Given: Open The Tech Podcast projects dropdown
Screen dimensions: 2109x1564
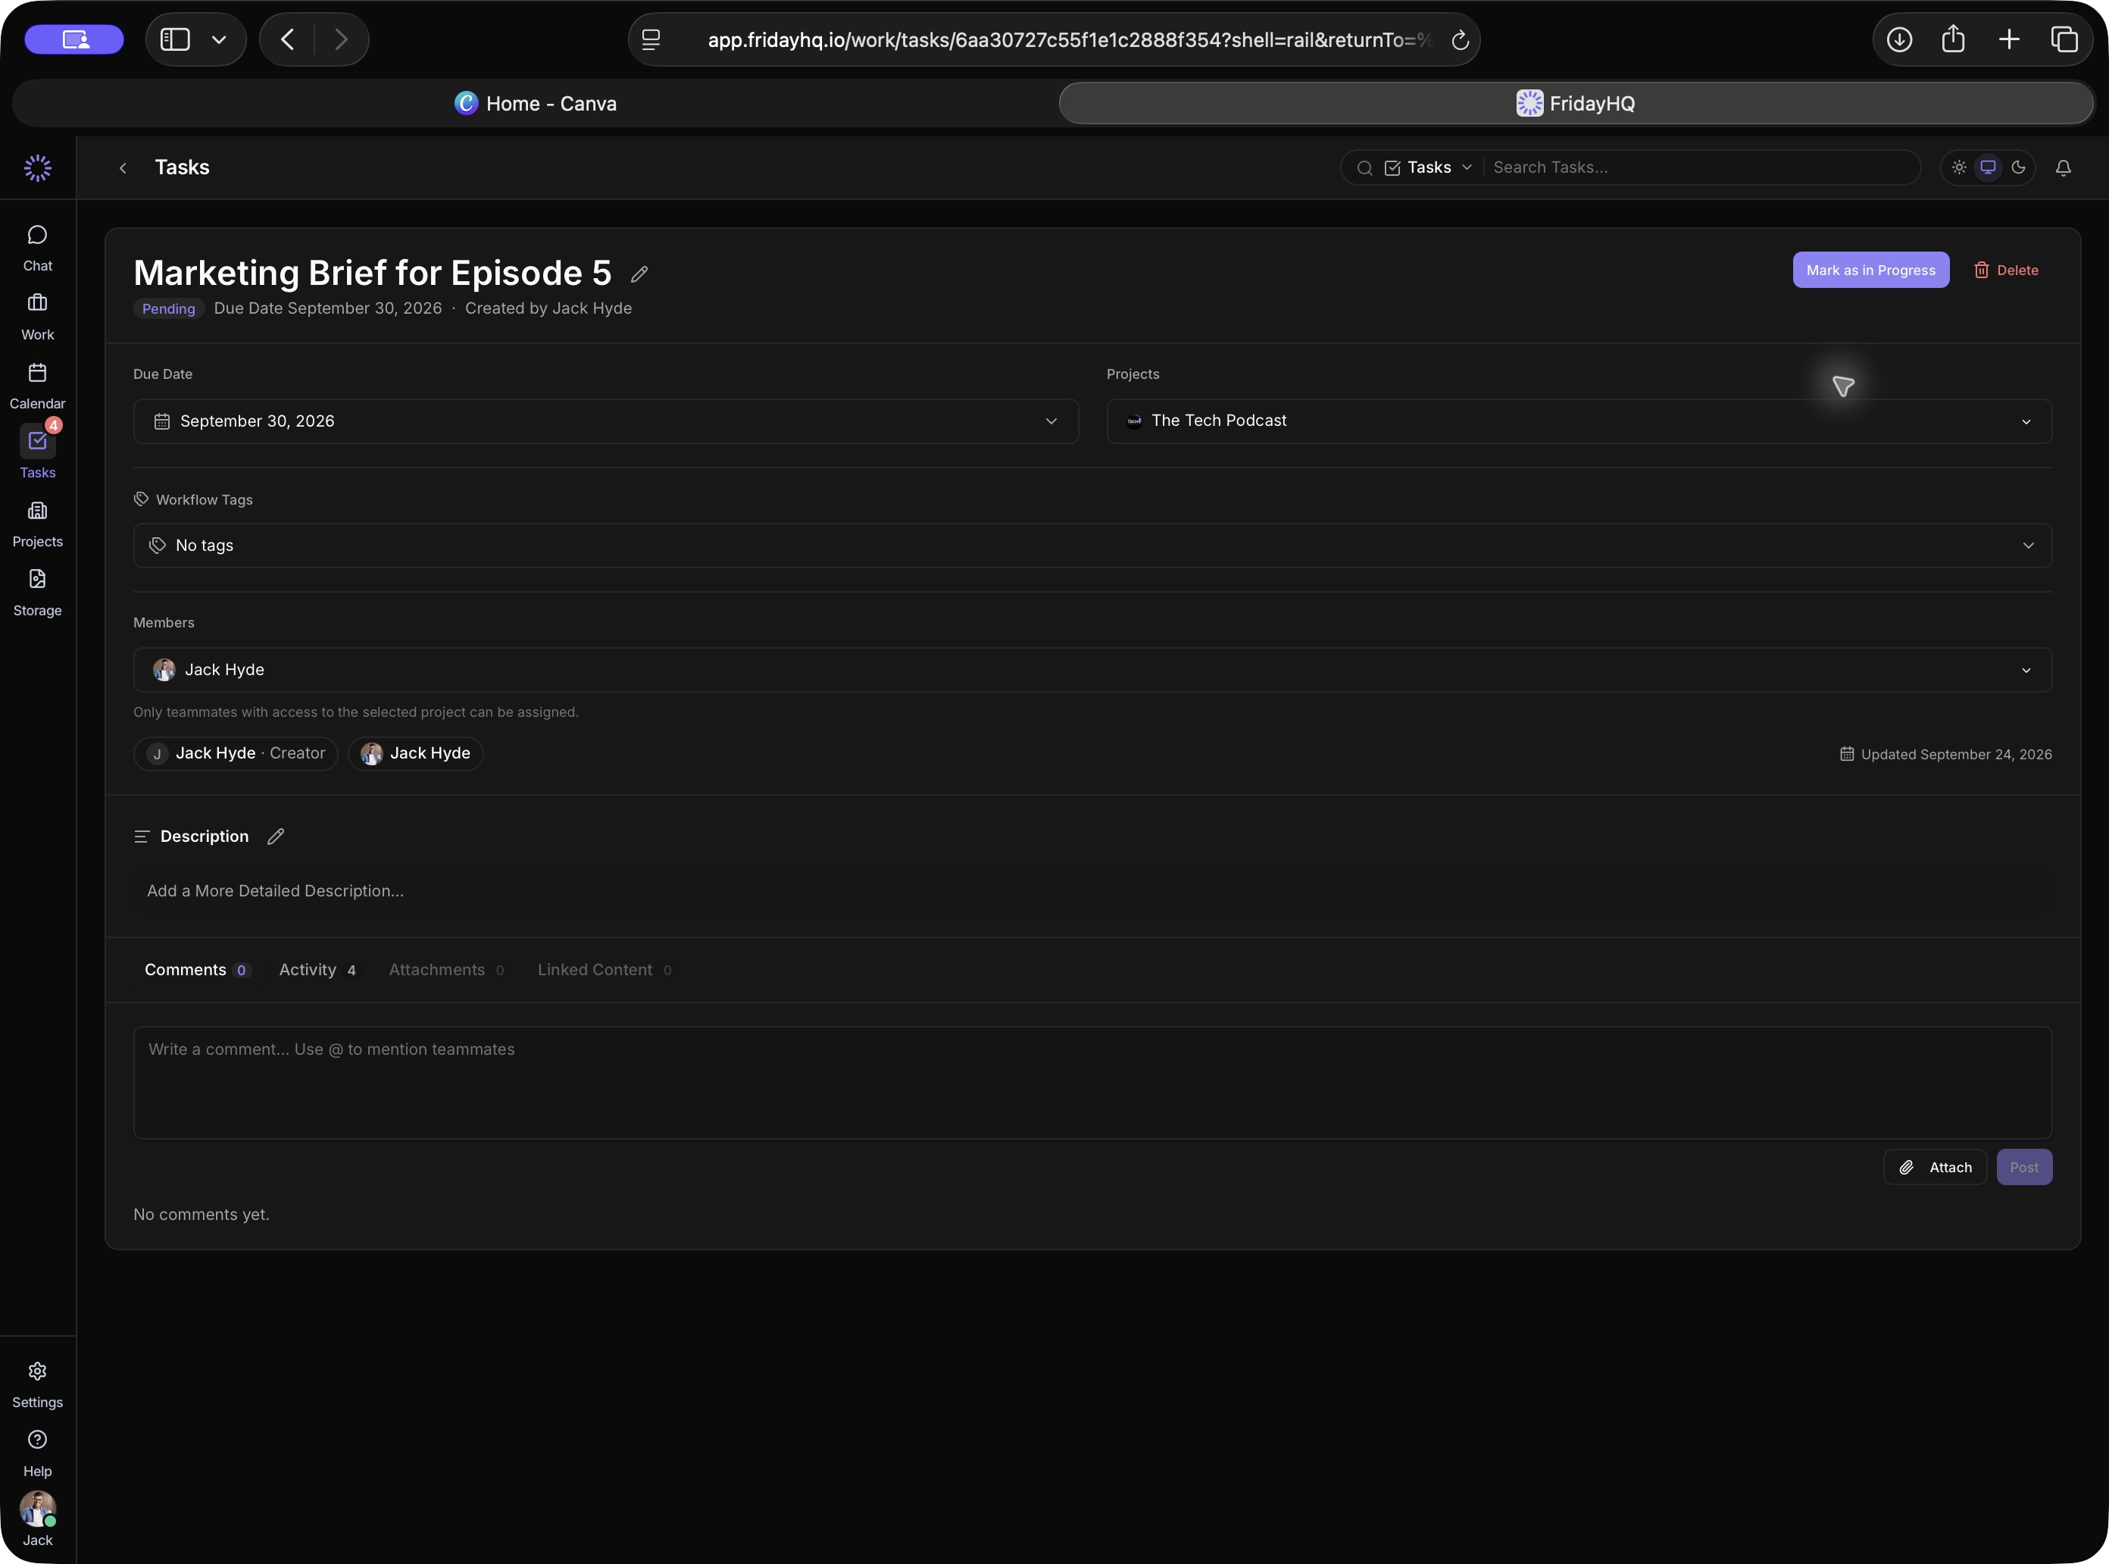Looking at the screenshot, I should tap(1579, 421).
